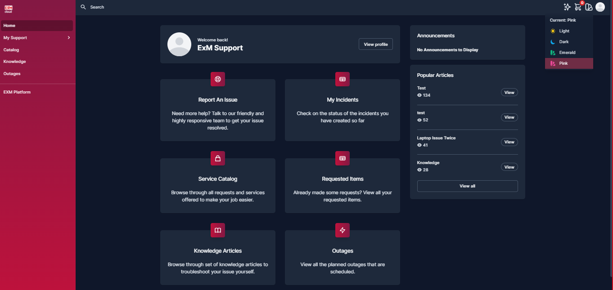Open the theme switcher icon
Screen dimensions: 613x290
(x=589, y=7)
